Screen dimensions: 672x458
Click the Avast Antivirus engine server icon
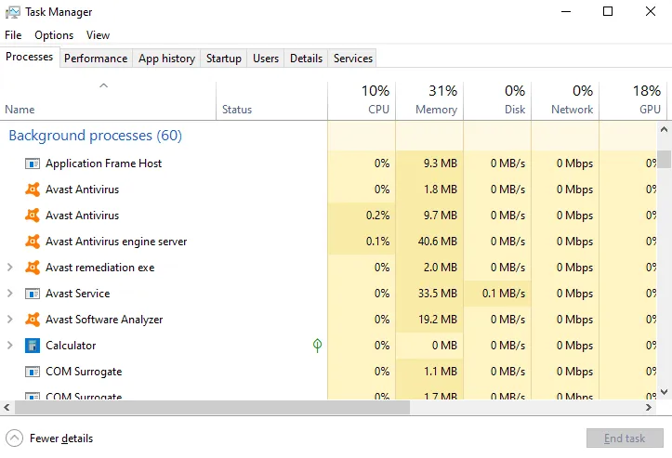click(33, 242)
